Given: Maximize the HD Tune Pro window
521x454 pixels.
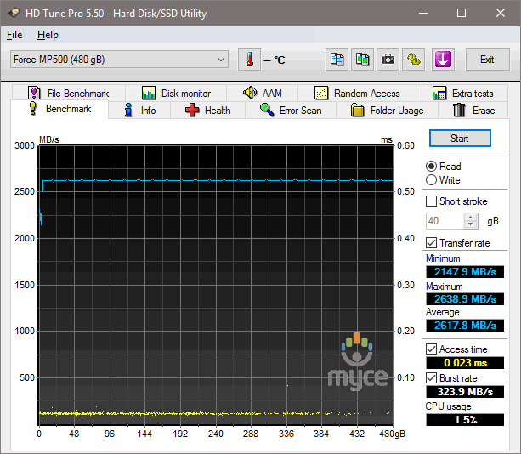Looking at the screenshot, I should (462, 13).
